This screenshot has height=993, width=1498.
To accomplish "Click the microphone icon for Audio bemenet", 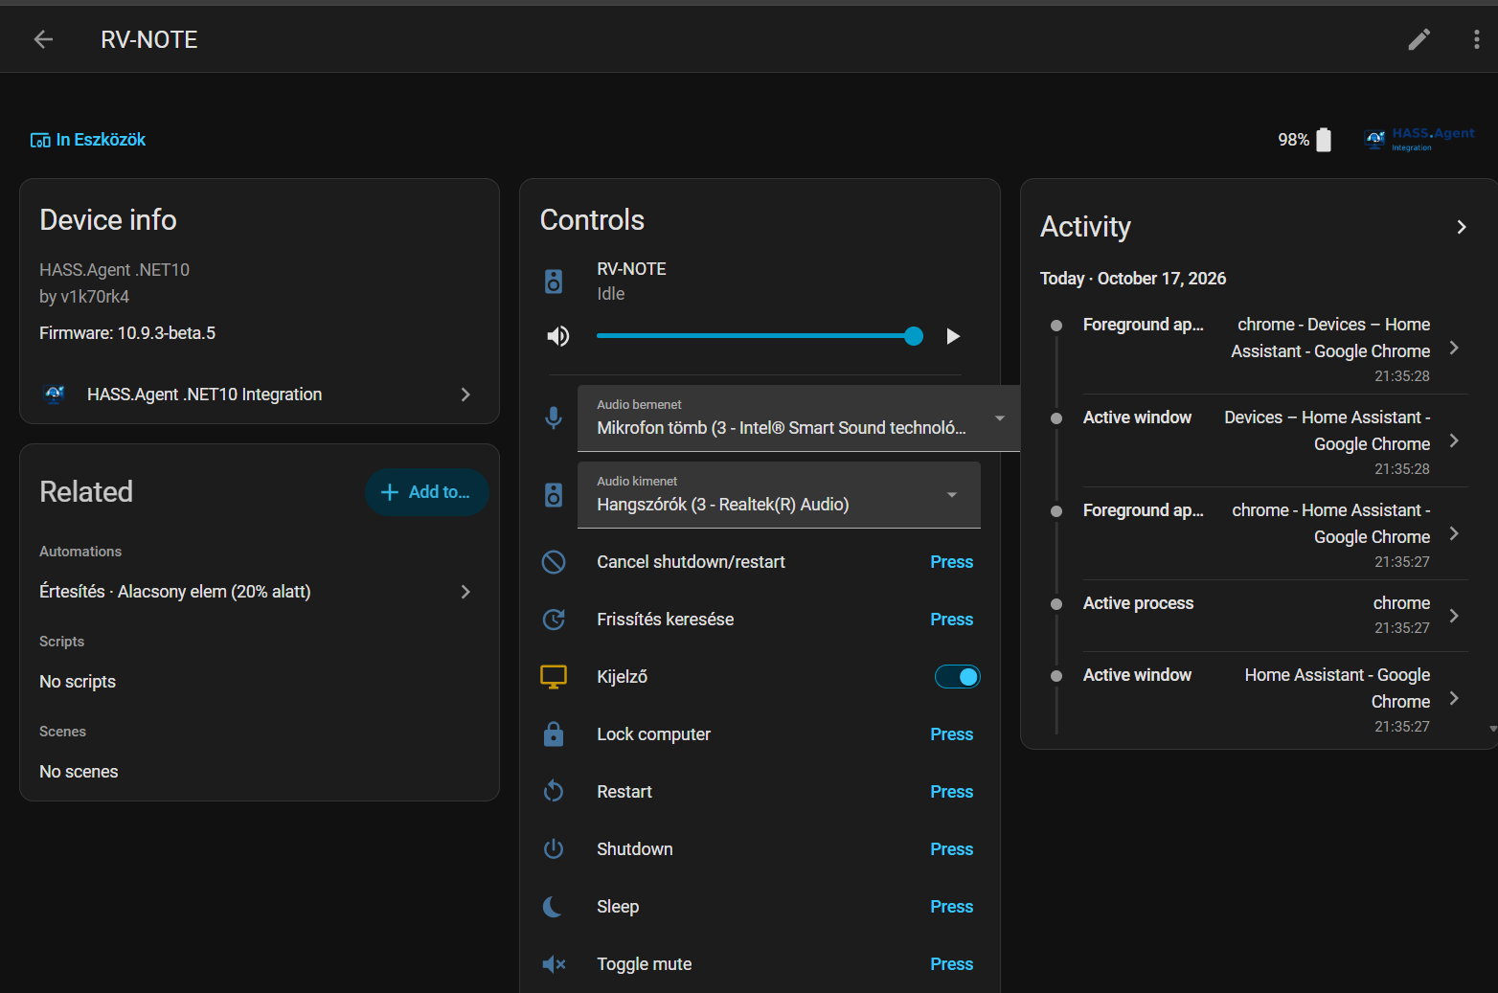I will 554,418.
